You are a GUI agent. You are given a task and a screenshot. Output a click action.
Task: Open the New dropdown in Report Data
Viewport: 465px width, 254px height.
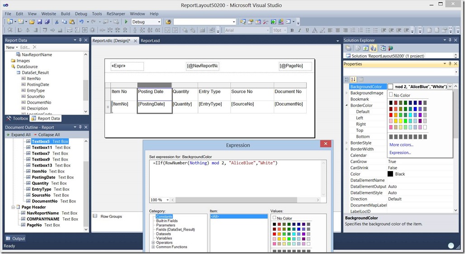[12, 47]
